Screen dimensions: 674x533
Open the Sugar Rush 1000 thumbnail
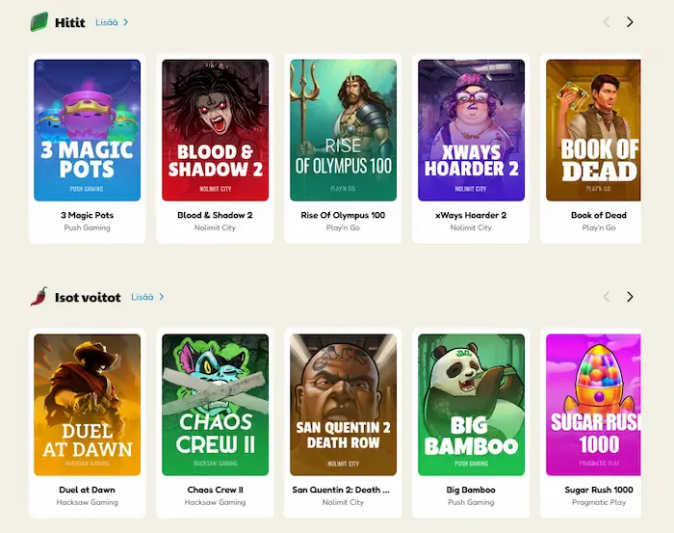593,405
